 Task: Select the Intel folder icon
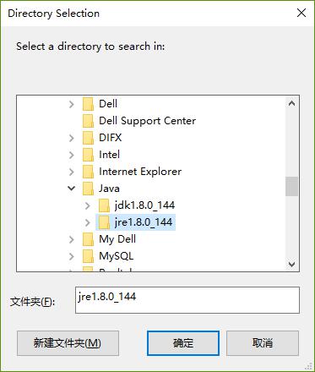88,155
